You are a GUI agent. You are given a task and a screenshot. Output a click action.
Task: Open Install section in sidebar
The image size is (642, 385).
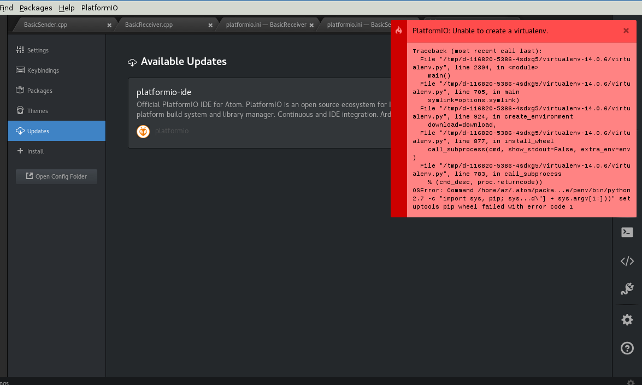coord(56,151)
